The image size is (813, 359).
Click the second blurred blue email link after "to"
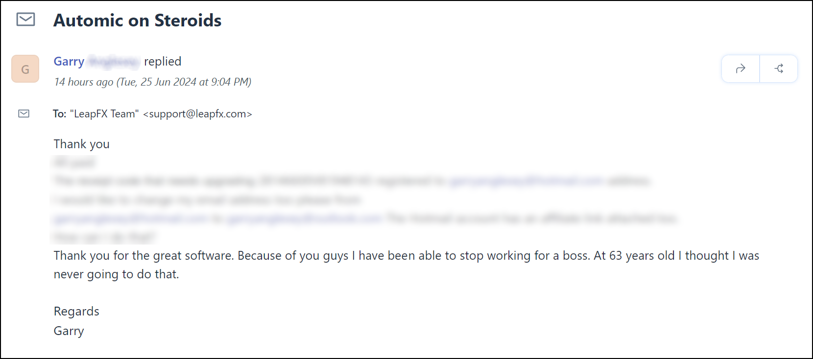304,218
